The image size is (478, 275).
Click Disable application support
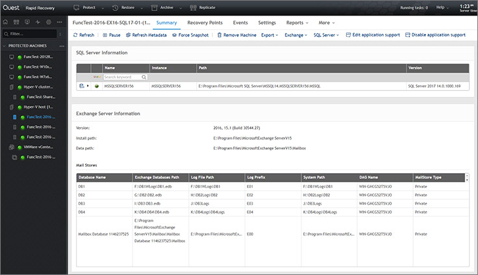coord(435,35)
